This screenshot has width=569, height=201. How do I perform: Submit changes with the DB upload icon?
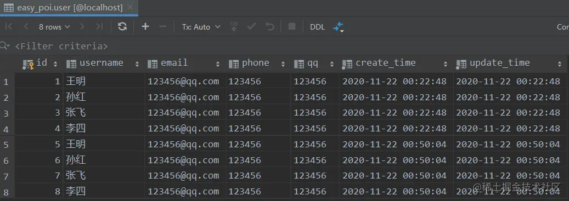pos(234,26)
